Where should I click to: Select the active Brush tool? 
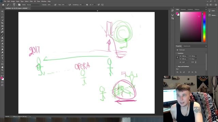(2, 35)
